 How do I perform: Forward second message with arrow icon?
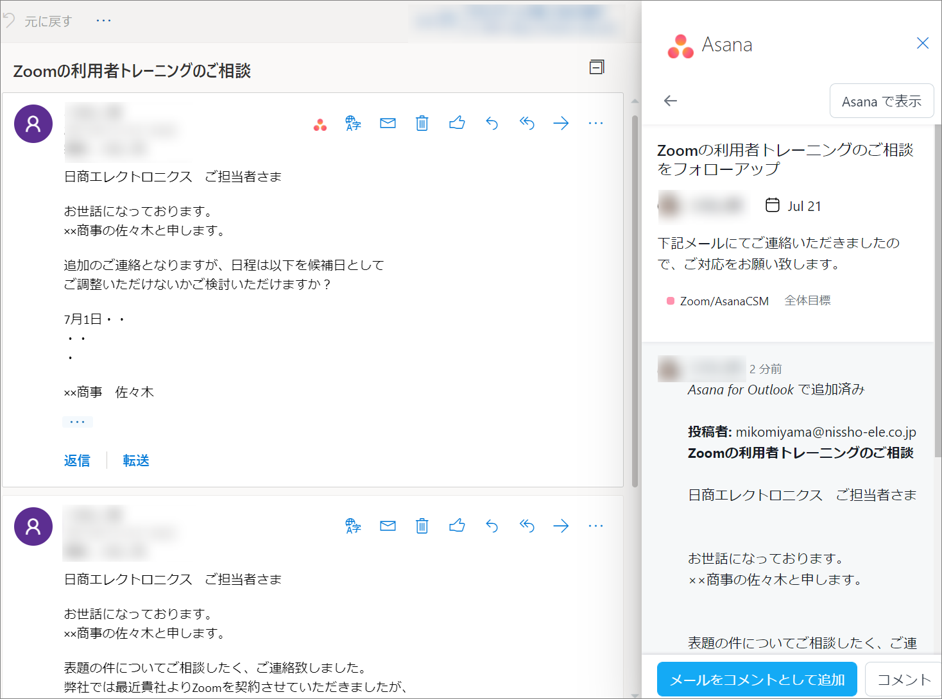561,526
